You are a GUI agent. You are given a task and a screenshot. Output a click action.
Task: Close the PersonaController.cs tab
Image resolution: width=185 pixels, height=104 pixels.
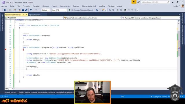tap(26, 15)
